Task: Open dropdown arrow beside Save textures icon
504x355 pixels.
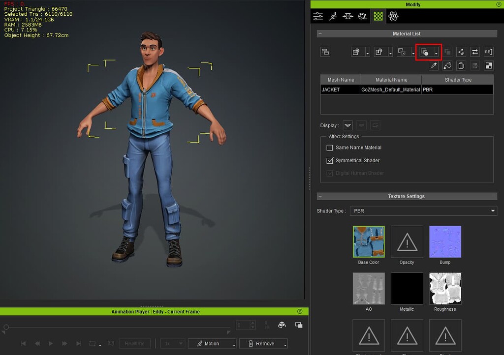Action: point(367,52)
